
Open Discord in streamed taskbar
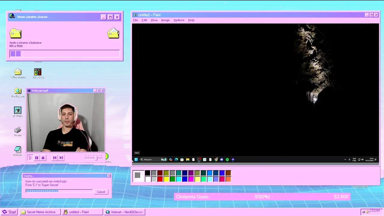click(x=222, y=160)
